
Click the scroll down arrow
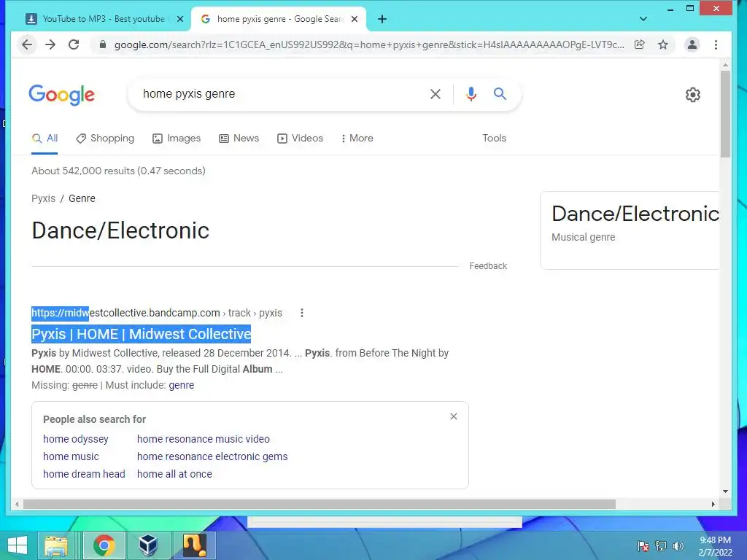(725, 491)
